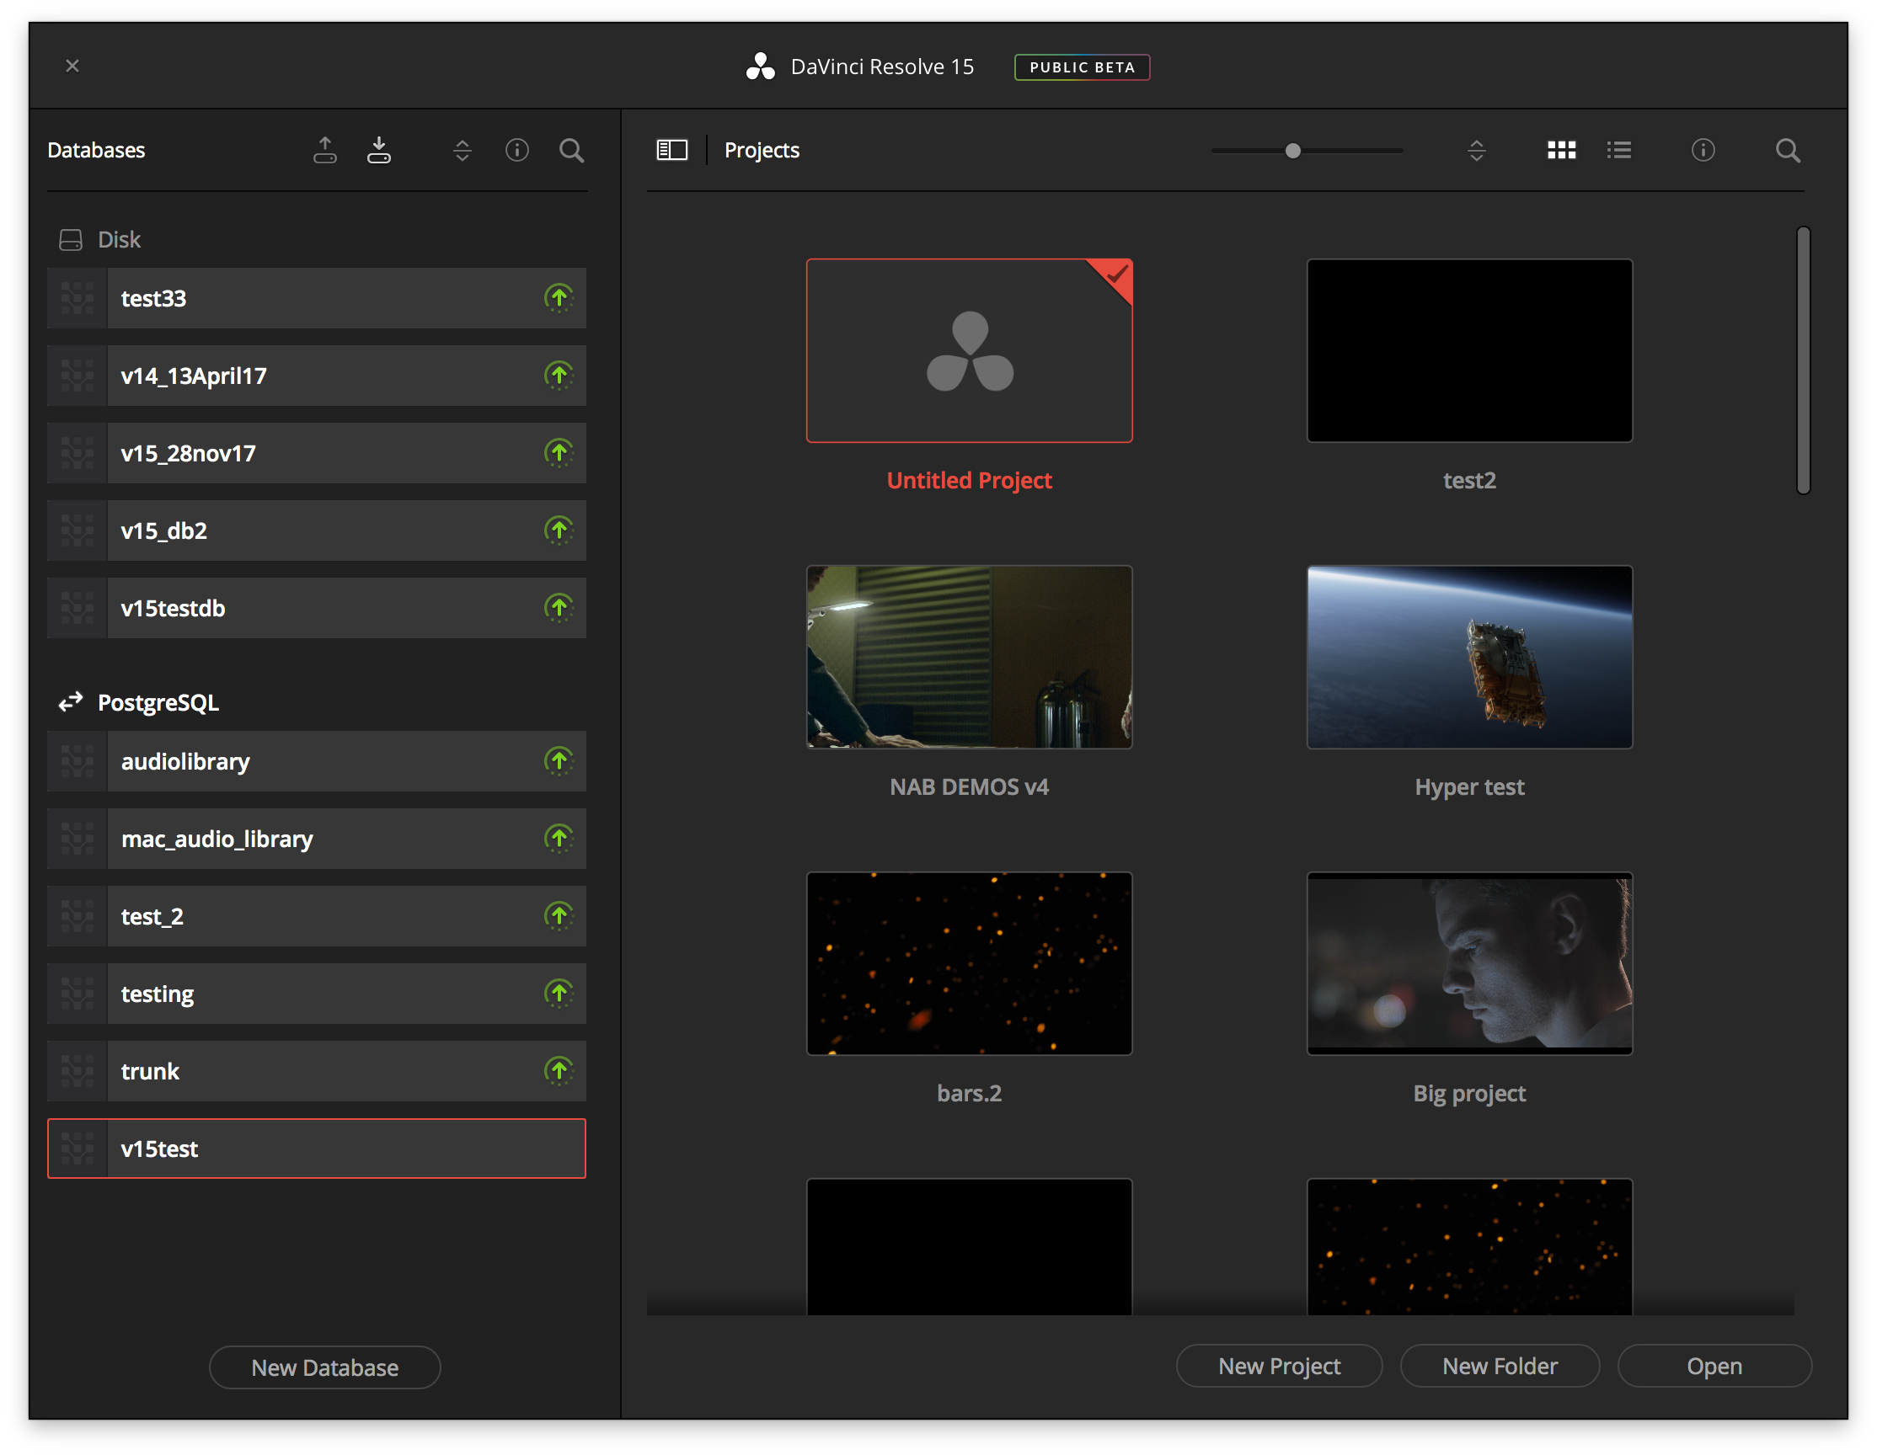
Task: Click the PostgreSQL section header
Action: coord(138,702)
